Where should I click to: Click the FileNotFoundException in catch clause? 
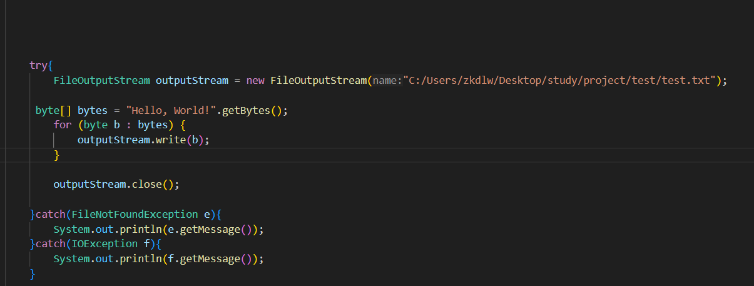134,214
